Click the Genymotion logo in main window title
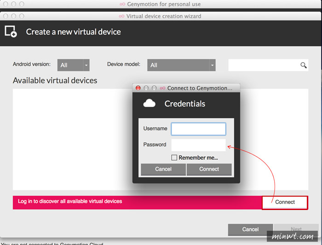322x245 pixels. [x=122, y=4]
